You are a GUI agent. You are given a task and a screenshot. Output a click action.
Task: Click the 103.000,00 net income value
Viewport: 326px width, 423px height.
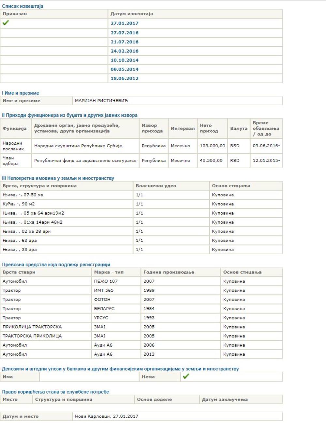click(212, 146)
